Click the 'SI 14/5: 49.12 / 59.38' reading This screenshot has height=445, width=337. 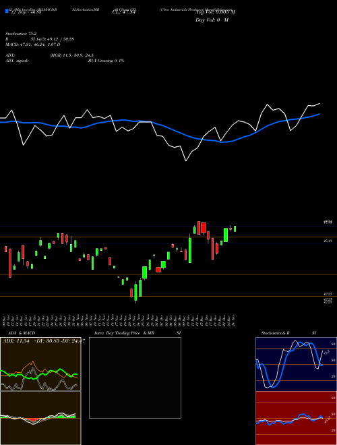[53, 39]
